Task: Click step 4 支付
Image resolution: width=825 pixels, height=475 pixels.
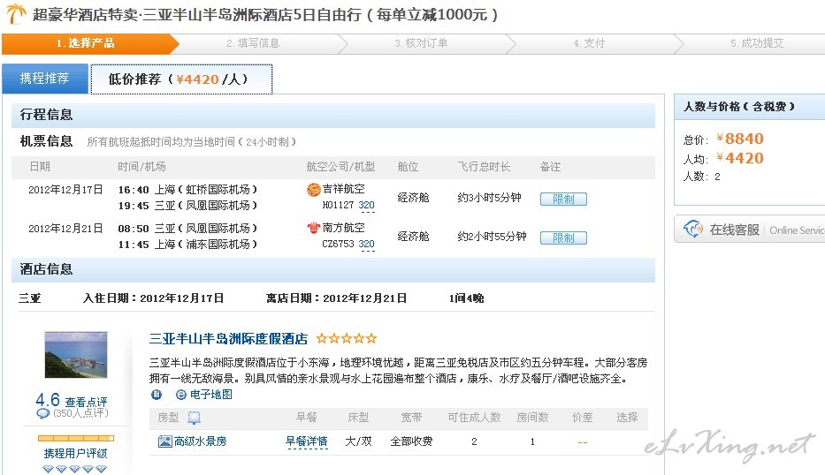Action: tap(589, 43)
